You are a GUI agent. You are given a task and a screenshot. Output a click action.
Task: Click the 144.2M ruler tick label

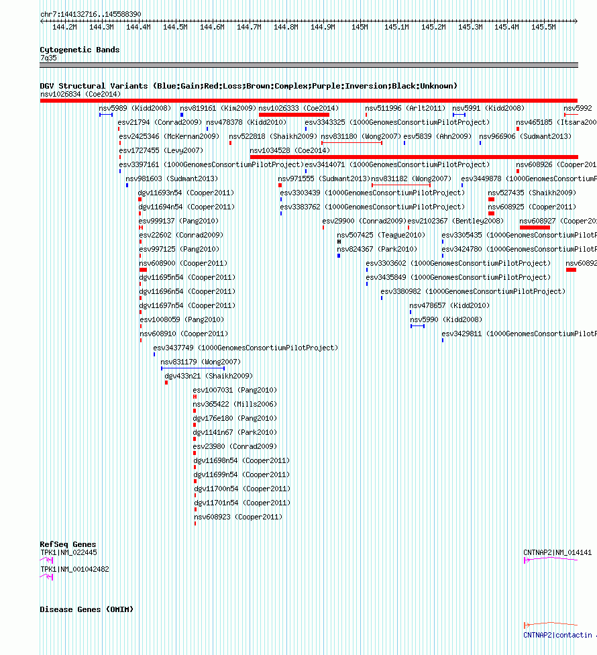point(64,27)
